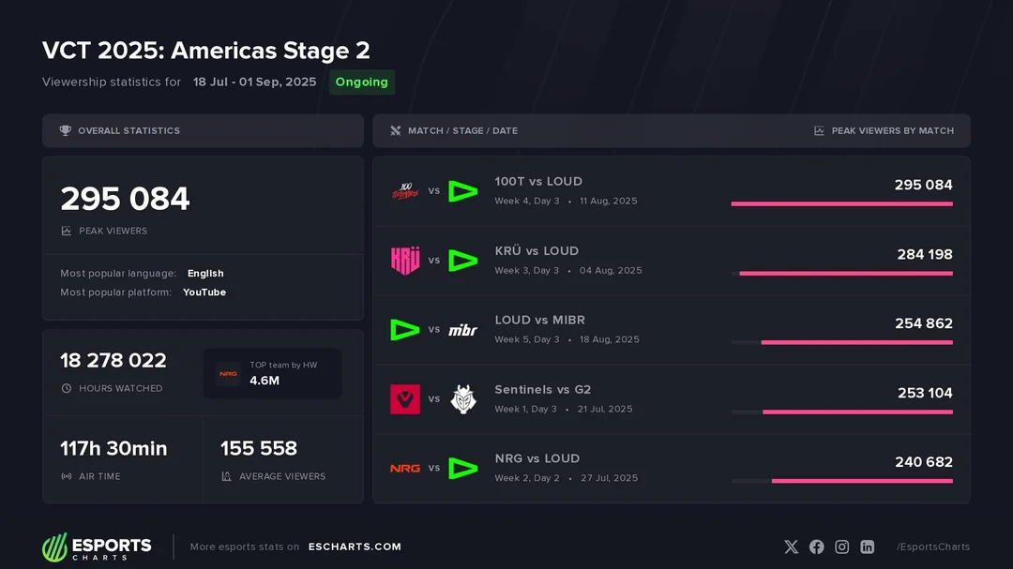This screenshot has height=569, width=1013.
Task: Click the MIBR team logo
Action: (x=463, y=330)
